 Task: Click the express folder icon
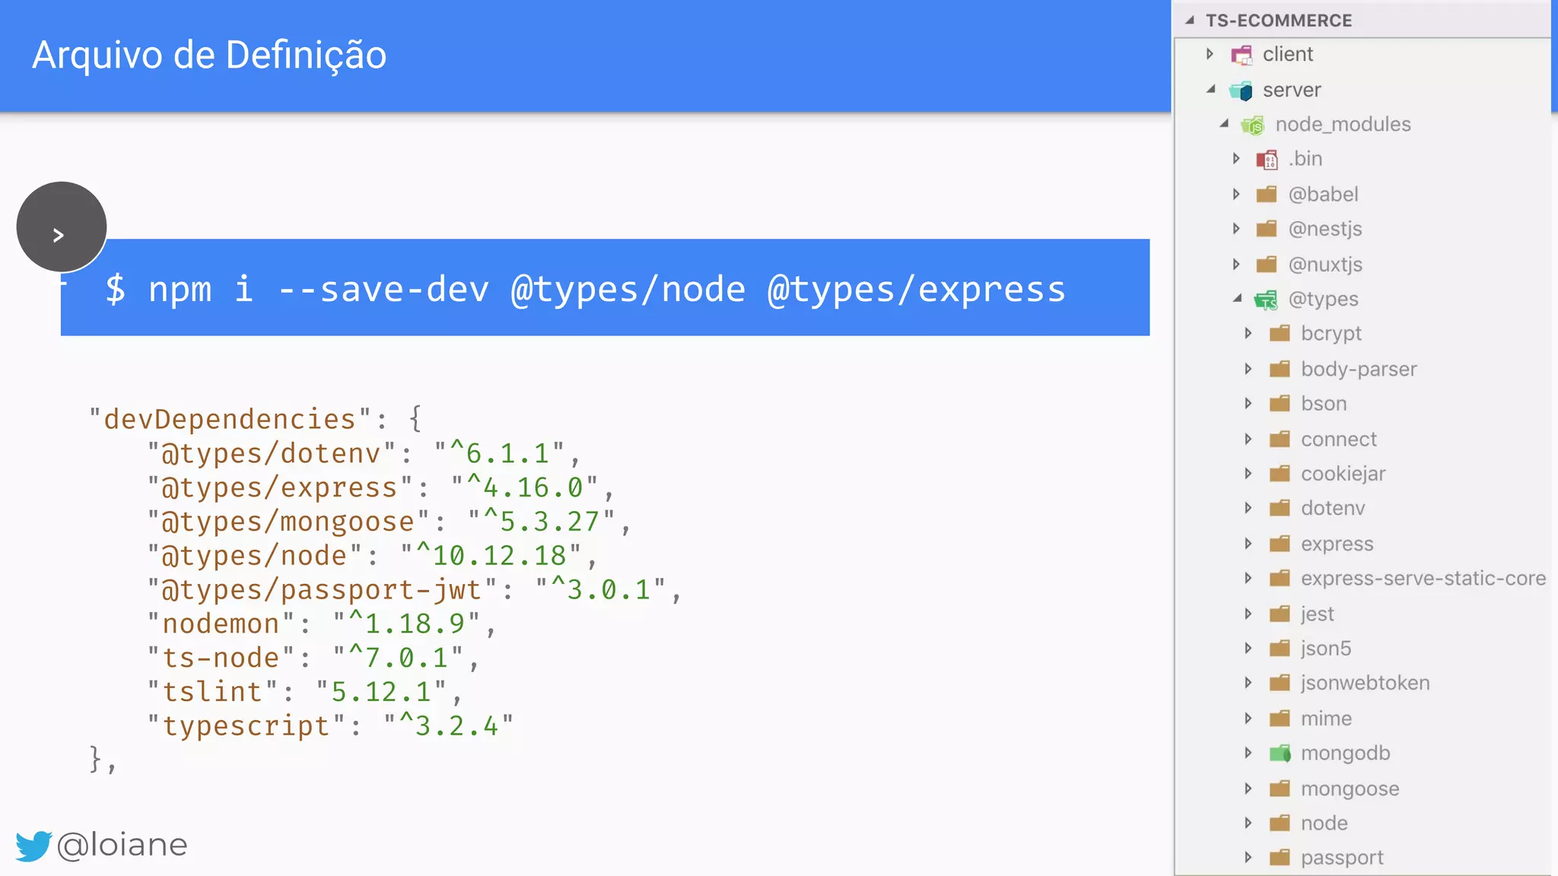pos(1280,544)
